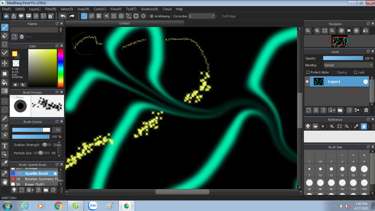
Task: Check the Protect Alpha option
Action: click(308, 72)
